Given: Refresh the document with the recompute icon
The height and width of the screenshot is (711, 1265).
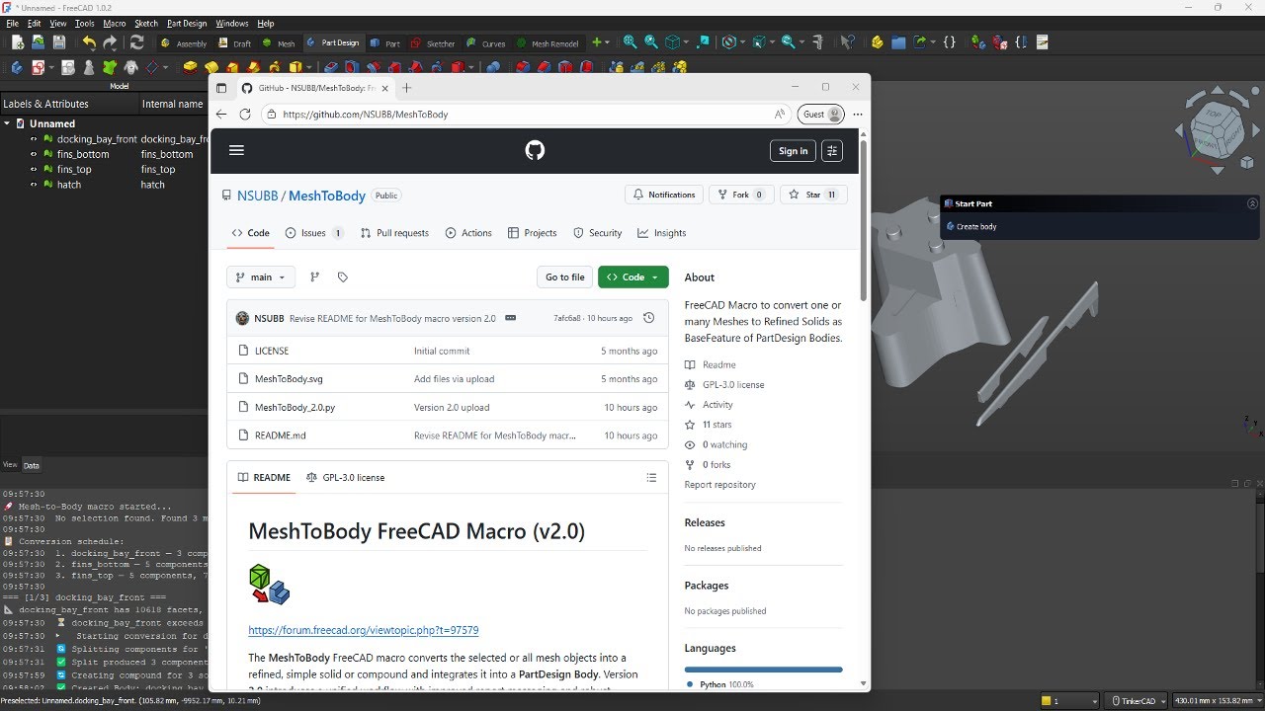Looking at the screenshot, I should pos(136,42).
